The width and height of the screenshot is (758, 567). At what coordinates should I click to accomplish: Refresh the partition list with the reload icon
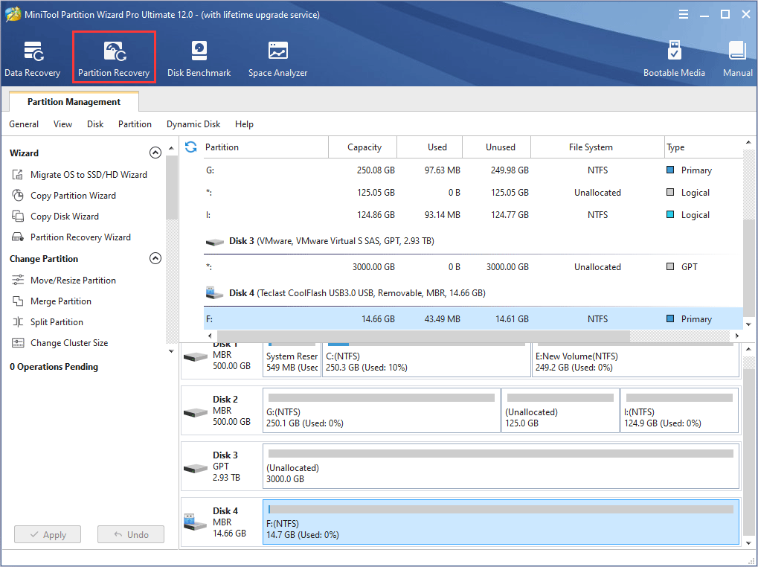pyautogui.click(x=191, y=147)
